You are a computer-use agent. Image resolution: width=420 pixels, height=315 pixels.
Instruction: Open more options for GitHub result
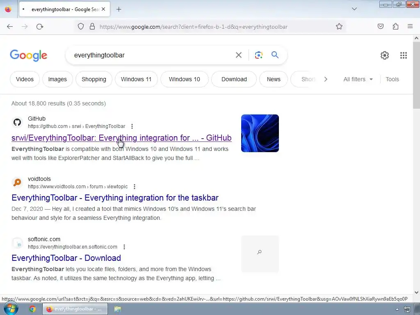click(x=132, y=126)
